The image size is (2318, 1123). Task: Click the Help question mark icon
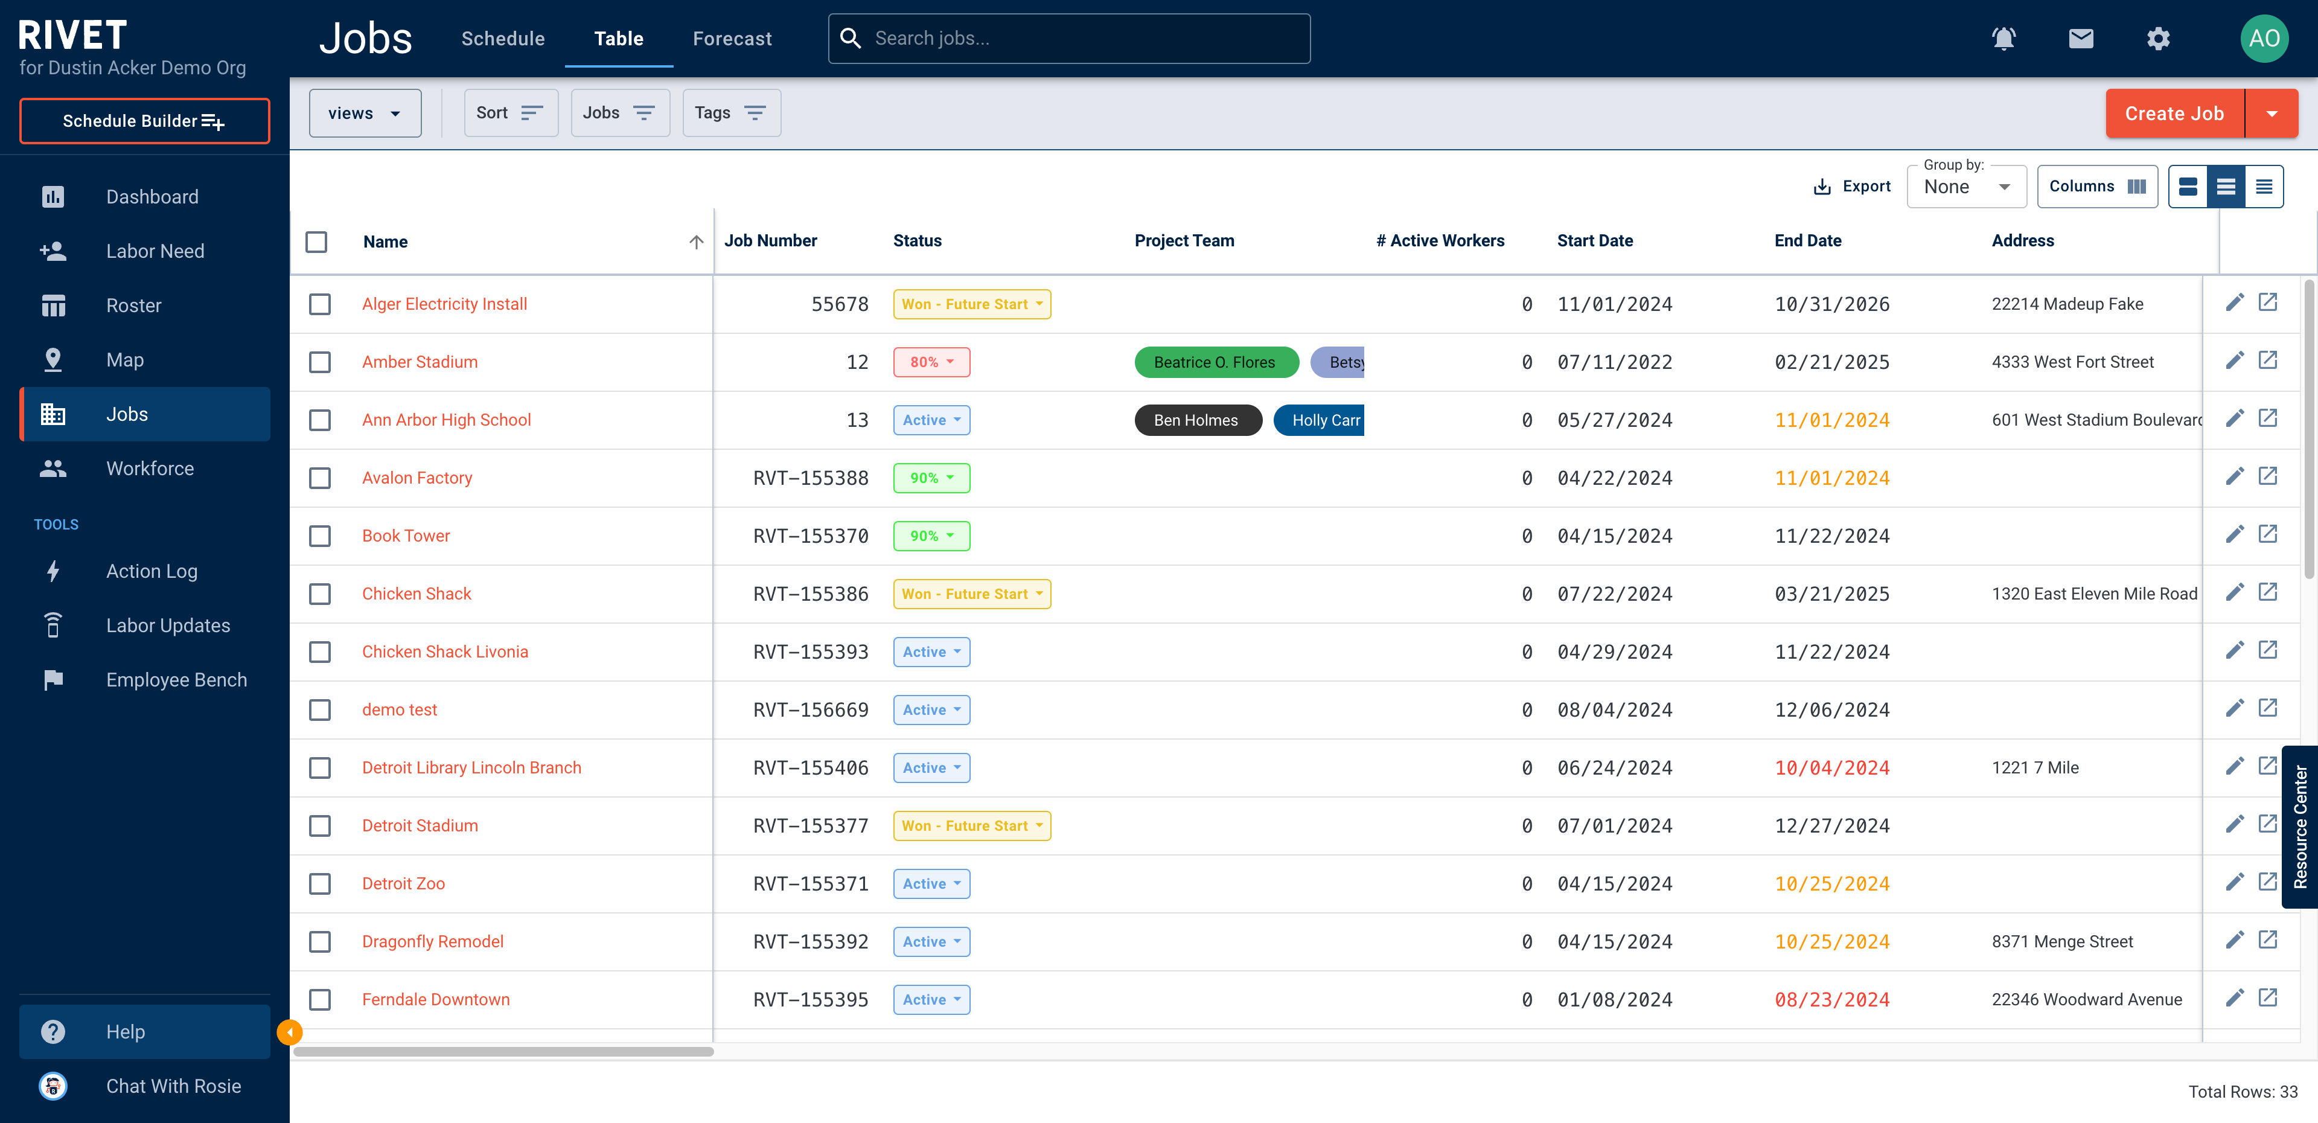click(53, 1031)
